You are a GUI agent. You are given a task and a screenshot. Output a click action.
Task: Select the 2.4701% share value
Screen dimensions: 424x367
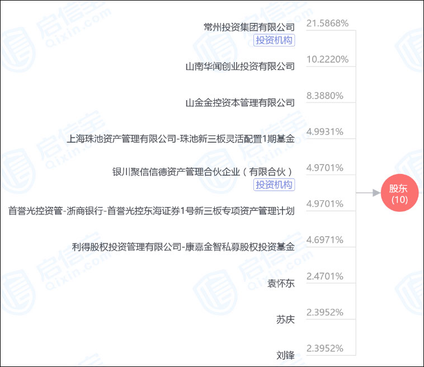[325, 276]
